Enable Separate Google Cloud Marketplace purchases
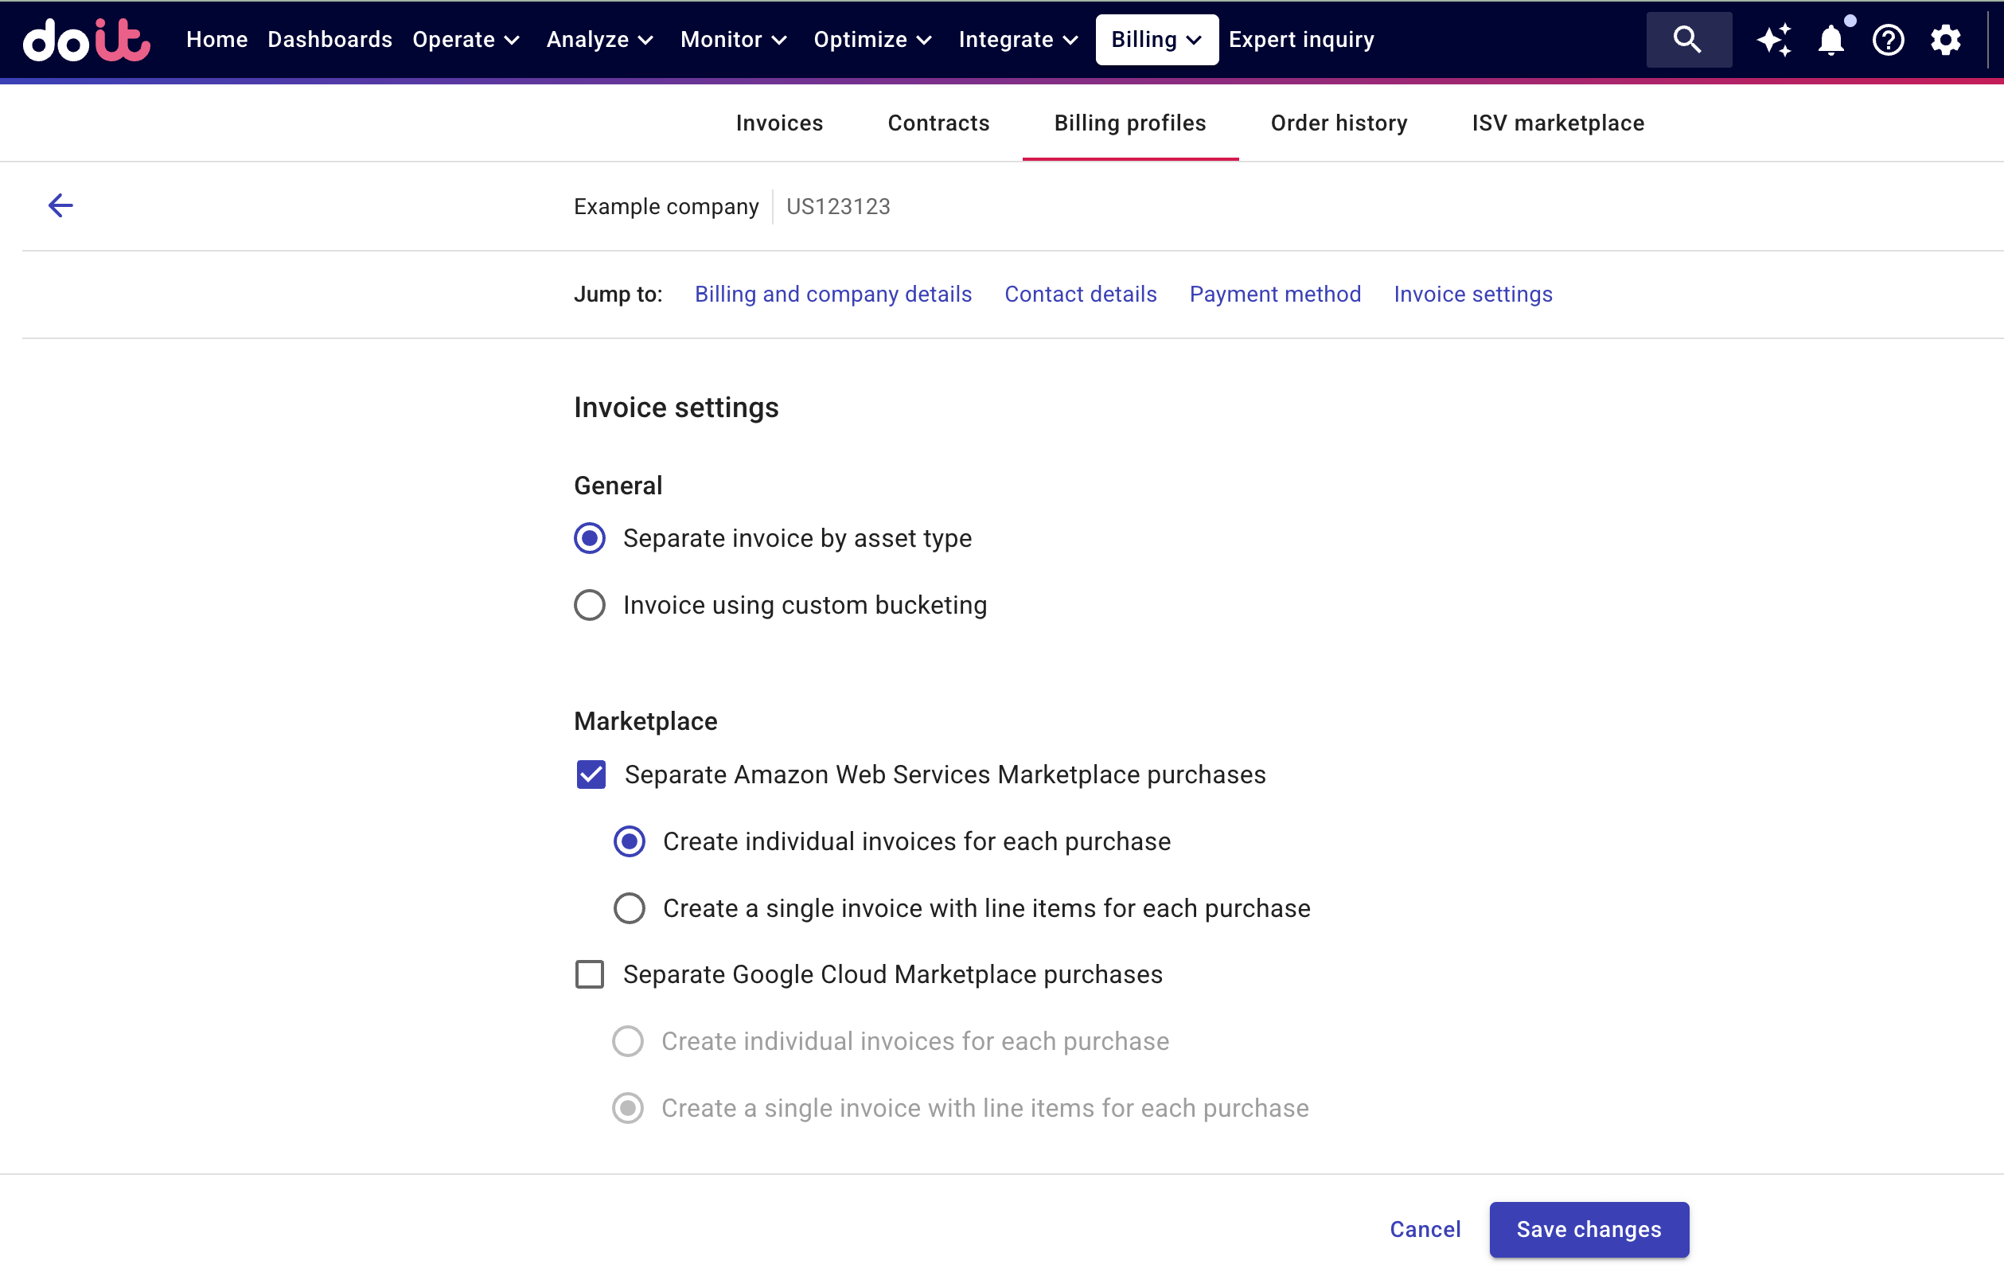This screenshot has width=2004, height=1272. pyautogui.click(x=589, y=974)
